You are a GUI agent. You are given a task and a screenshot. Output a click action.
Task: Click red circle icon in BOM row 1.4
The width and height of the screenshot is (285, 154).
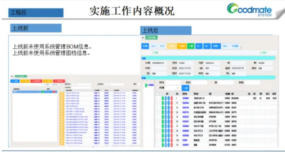[172, 117]
